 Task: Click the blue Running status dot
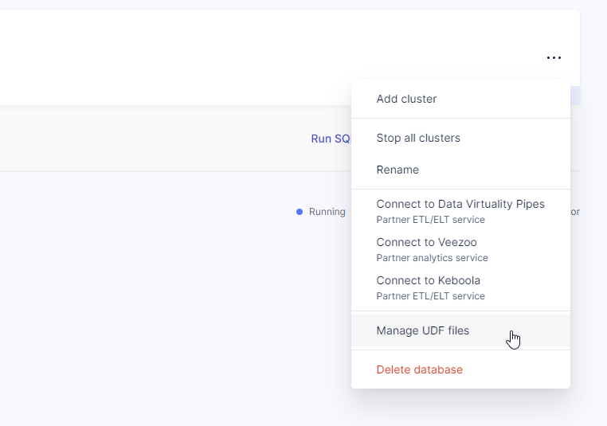pos(300,212)
